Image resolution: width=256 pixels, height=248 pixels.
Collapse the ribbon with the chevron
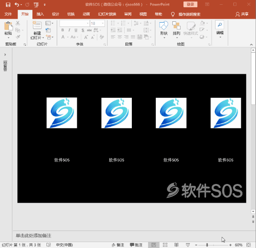coord(251,44)
